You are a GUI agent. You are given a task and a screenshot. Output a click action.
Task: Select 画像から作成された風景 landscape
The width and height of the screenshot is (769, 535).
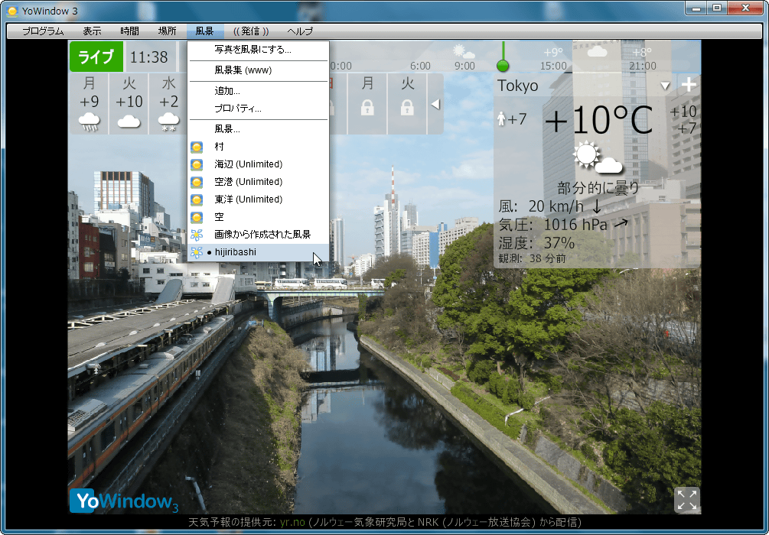[x=258, y=235]
